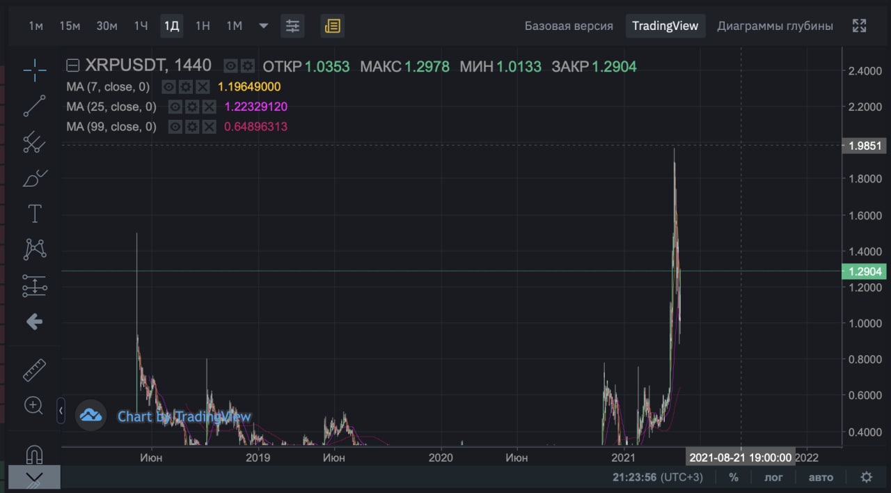
Task: Click the TradingView cloud logo
Action: pyautogui.click(x=90, y=415)
